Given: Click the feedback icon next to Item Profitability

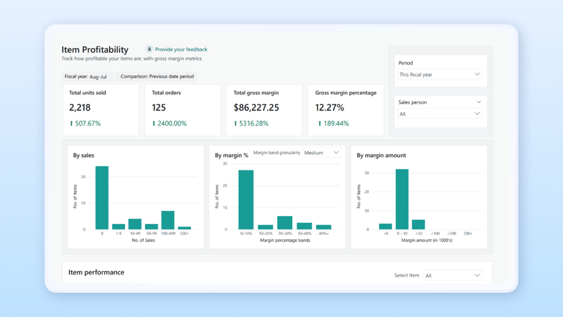Looking at the screenshot, I should click(149, 49).
